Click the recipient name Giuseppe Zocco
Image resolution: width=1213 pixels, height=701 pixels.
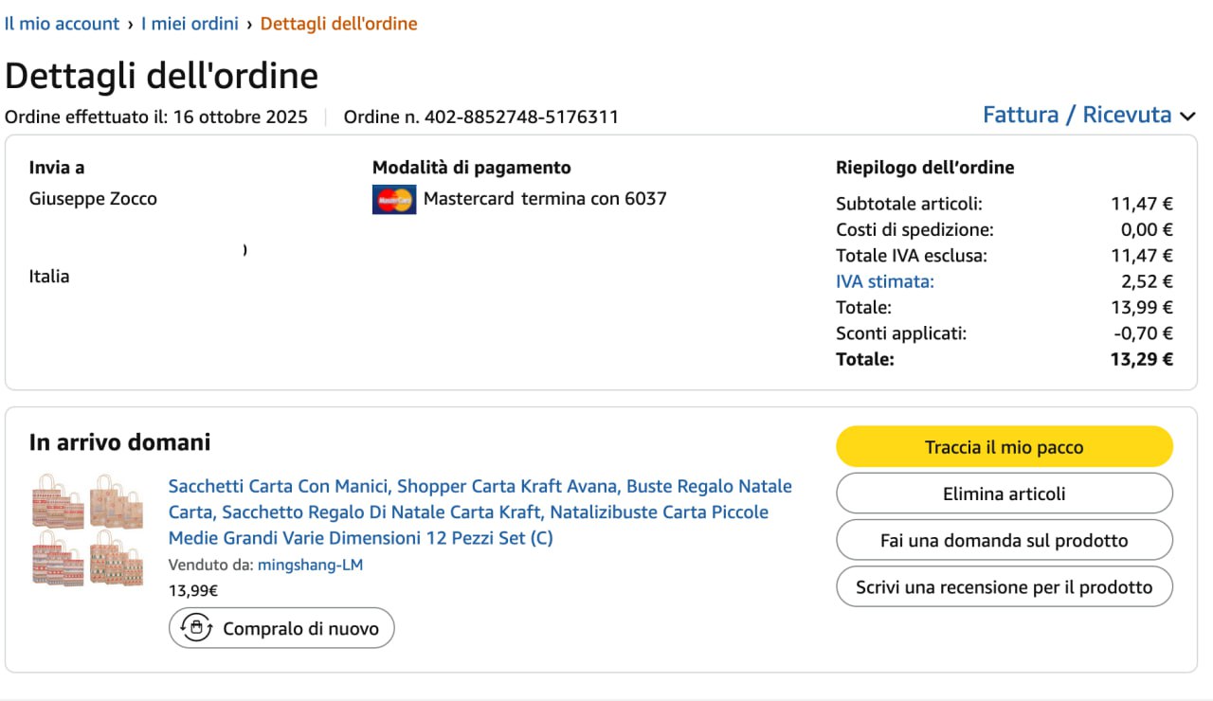(93, 199)
